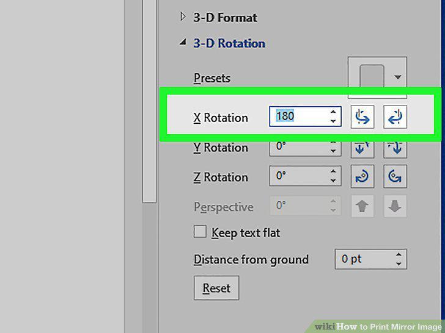Click the Z Rotation counter-clockwise icon
The height and width of the screenshot is (333, 445).
395,176
